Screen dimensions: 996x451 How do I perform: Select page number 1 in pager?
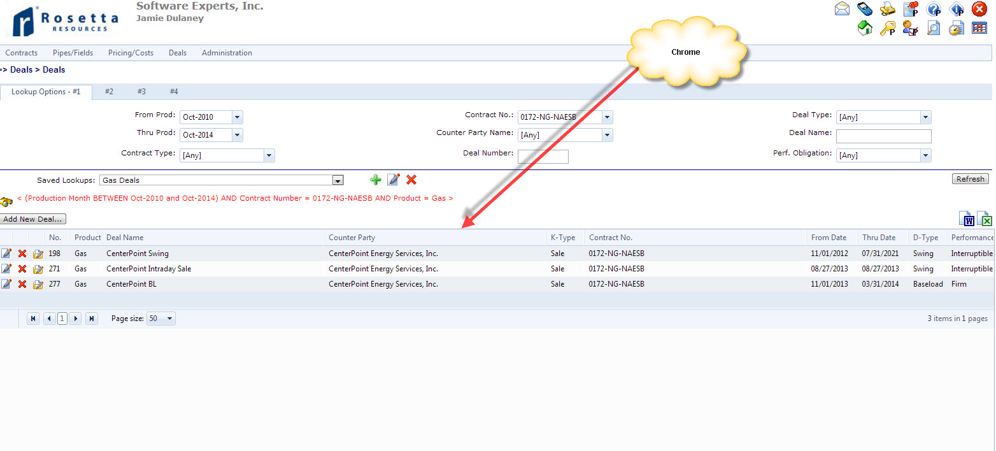coord(62,319)
